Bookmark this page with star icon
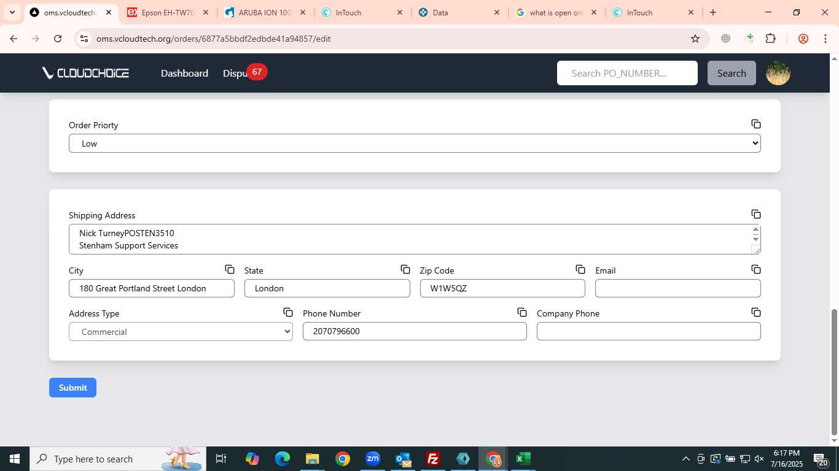 point(695,39)
